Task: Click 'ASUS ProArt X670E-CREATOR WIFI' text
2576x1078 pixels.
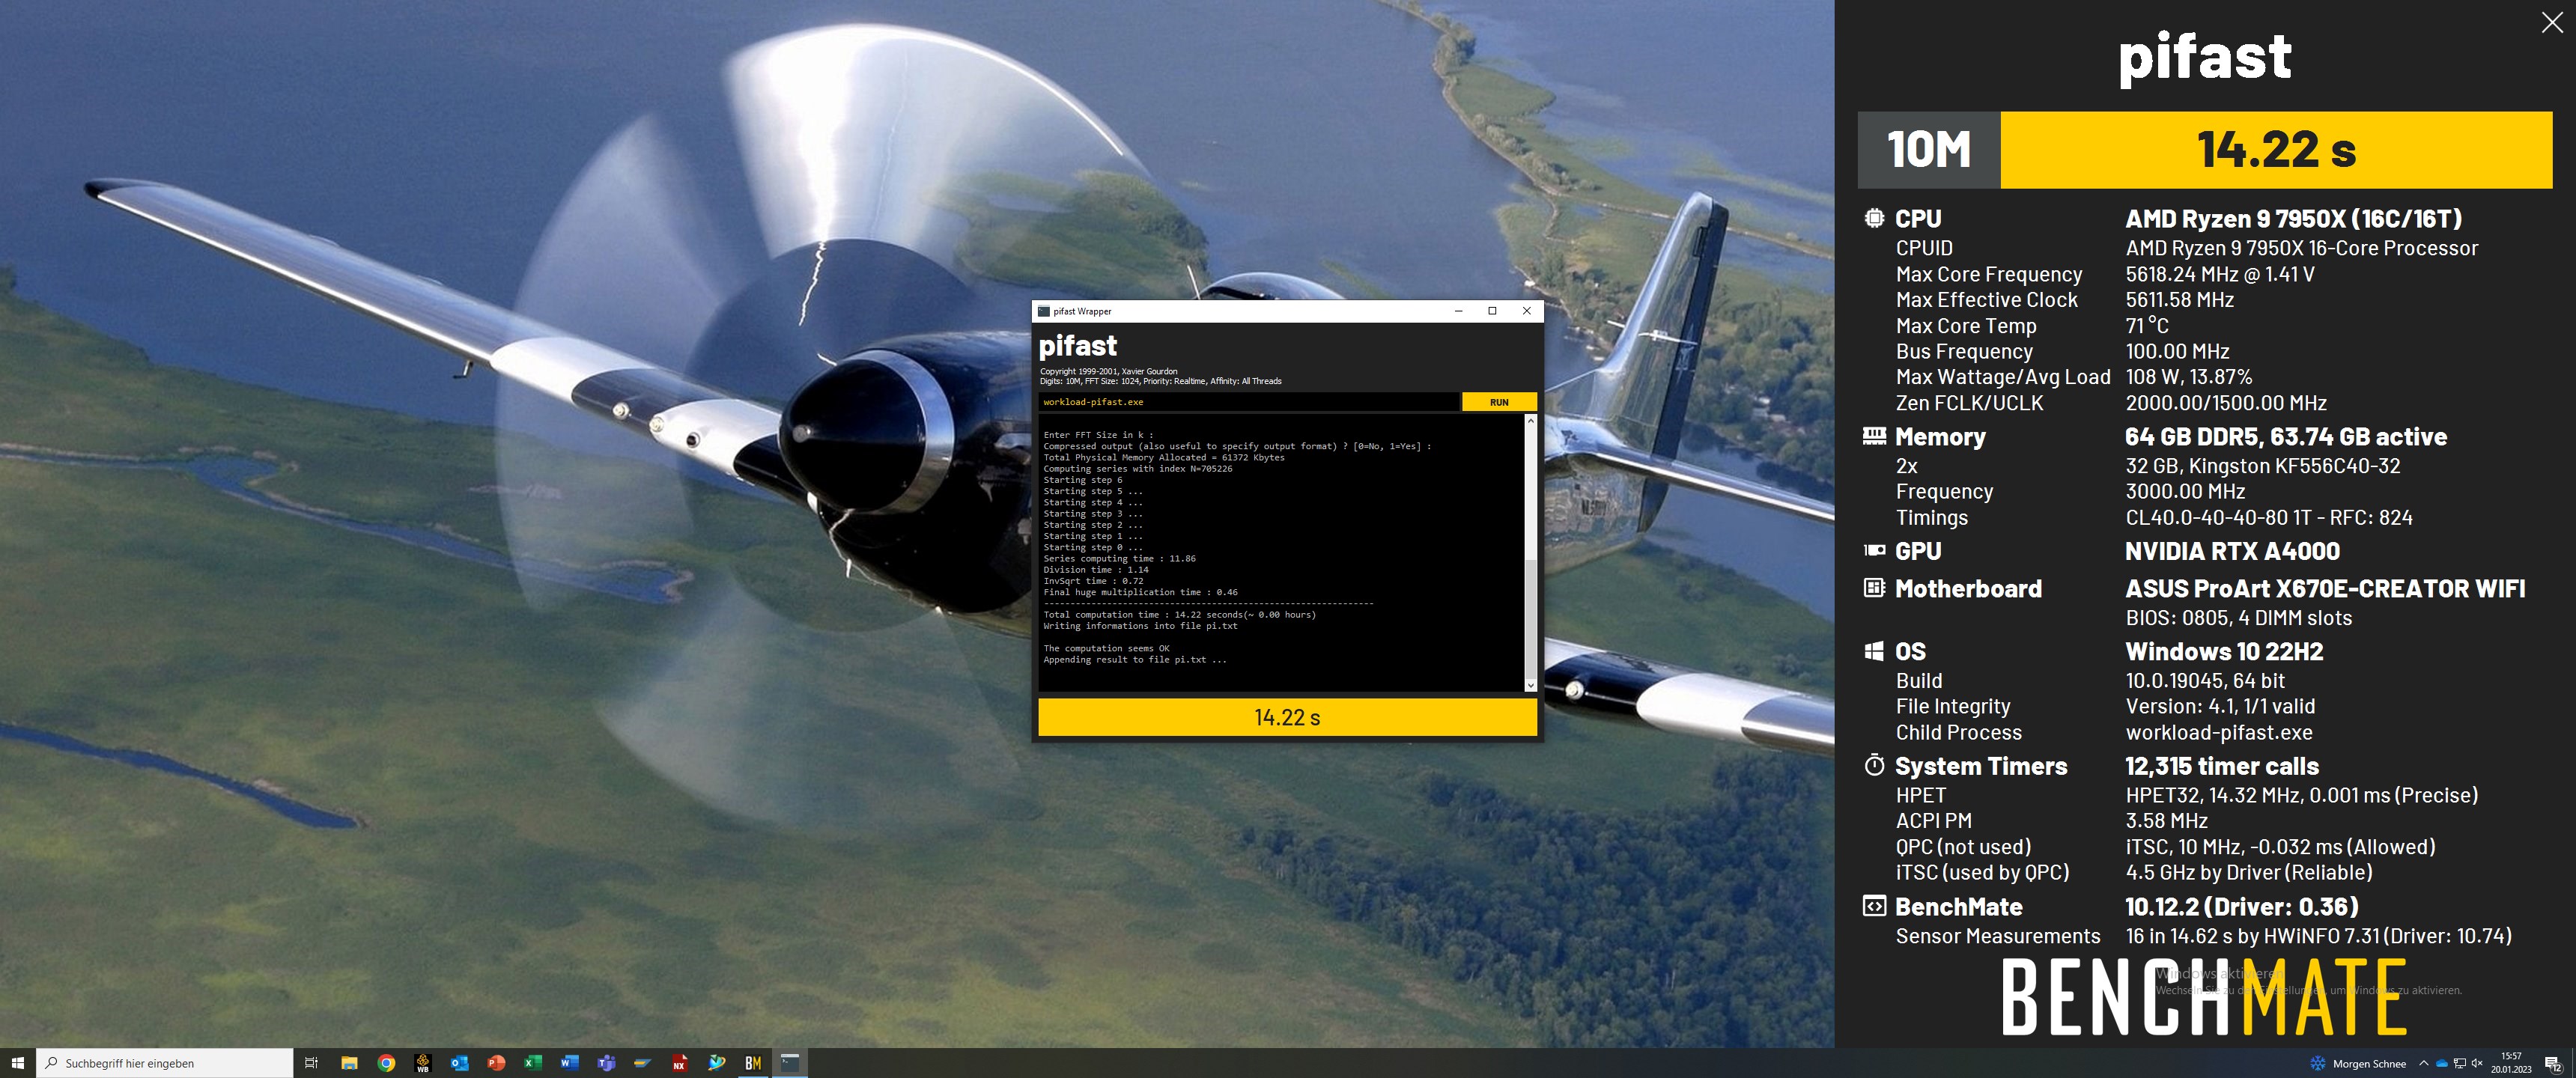Action: (x=2325, y=588)
